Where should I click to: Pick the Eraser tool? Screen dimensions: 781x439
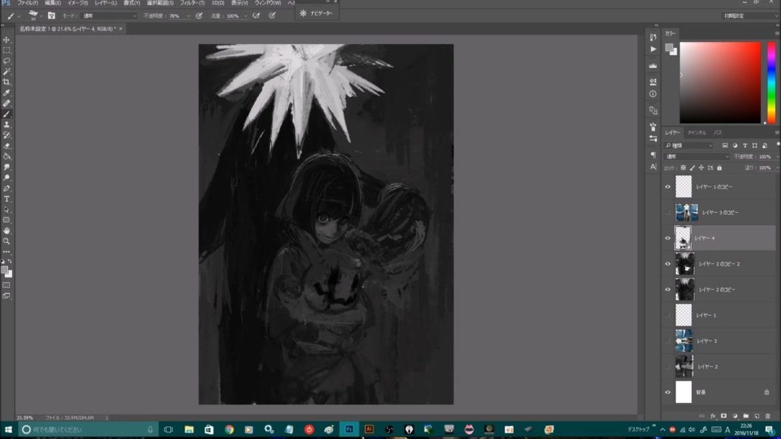[x=8, y=146]
